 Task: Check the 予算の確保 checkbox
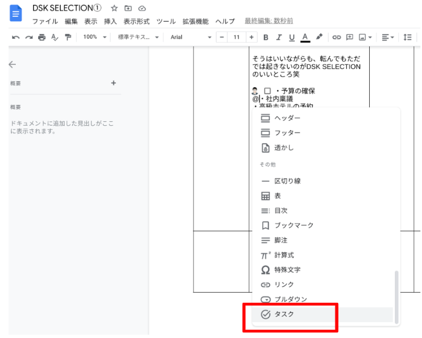pyautogui.click(x=267, y=91)
